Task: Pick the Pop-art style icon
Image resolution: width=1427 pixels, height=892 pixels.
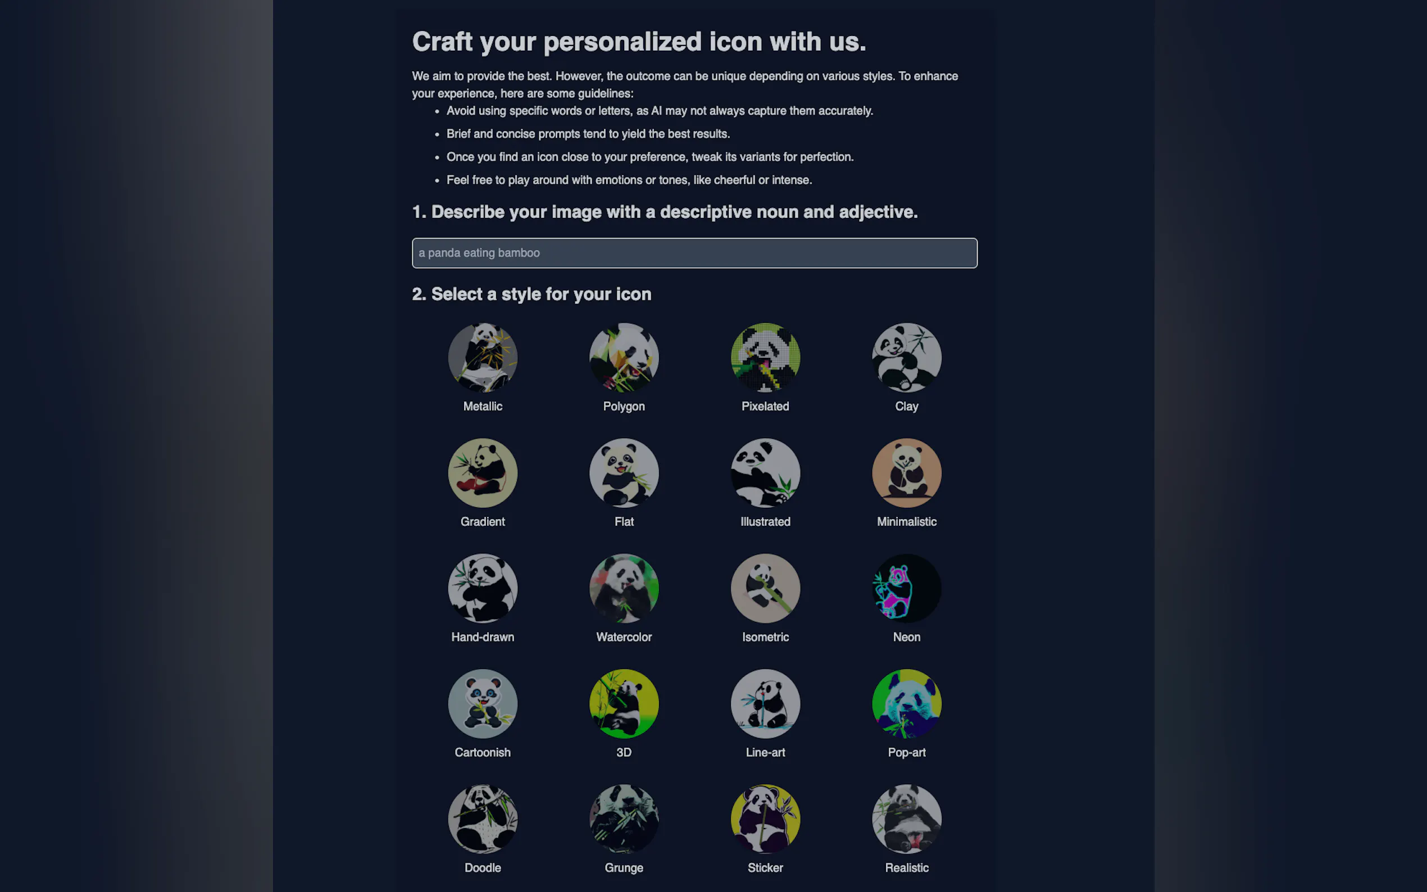Action: point(907,704)
